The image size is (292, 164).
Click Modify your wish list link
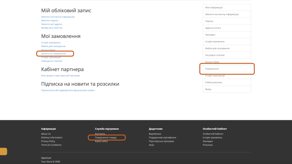(x=52, y=28)
